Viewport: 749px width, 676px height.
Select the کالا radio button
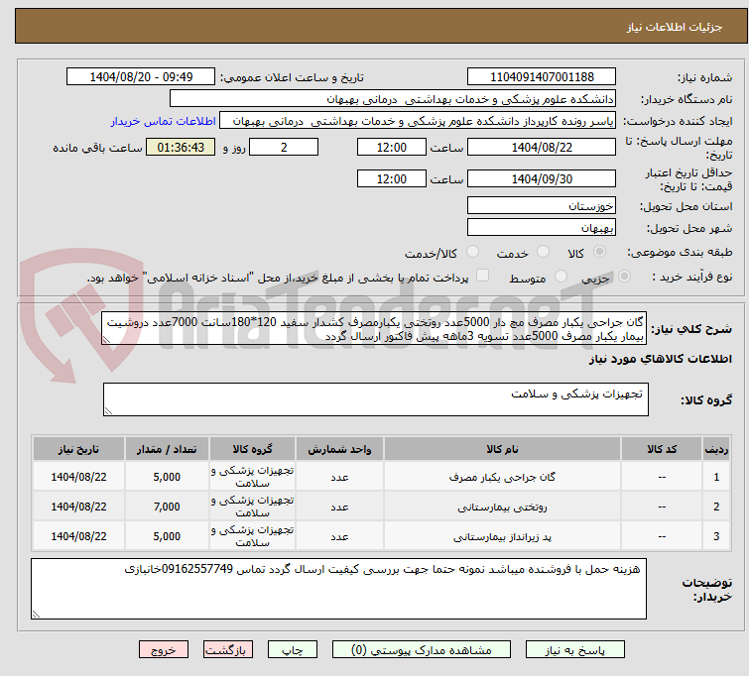[599, 252]
